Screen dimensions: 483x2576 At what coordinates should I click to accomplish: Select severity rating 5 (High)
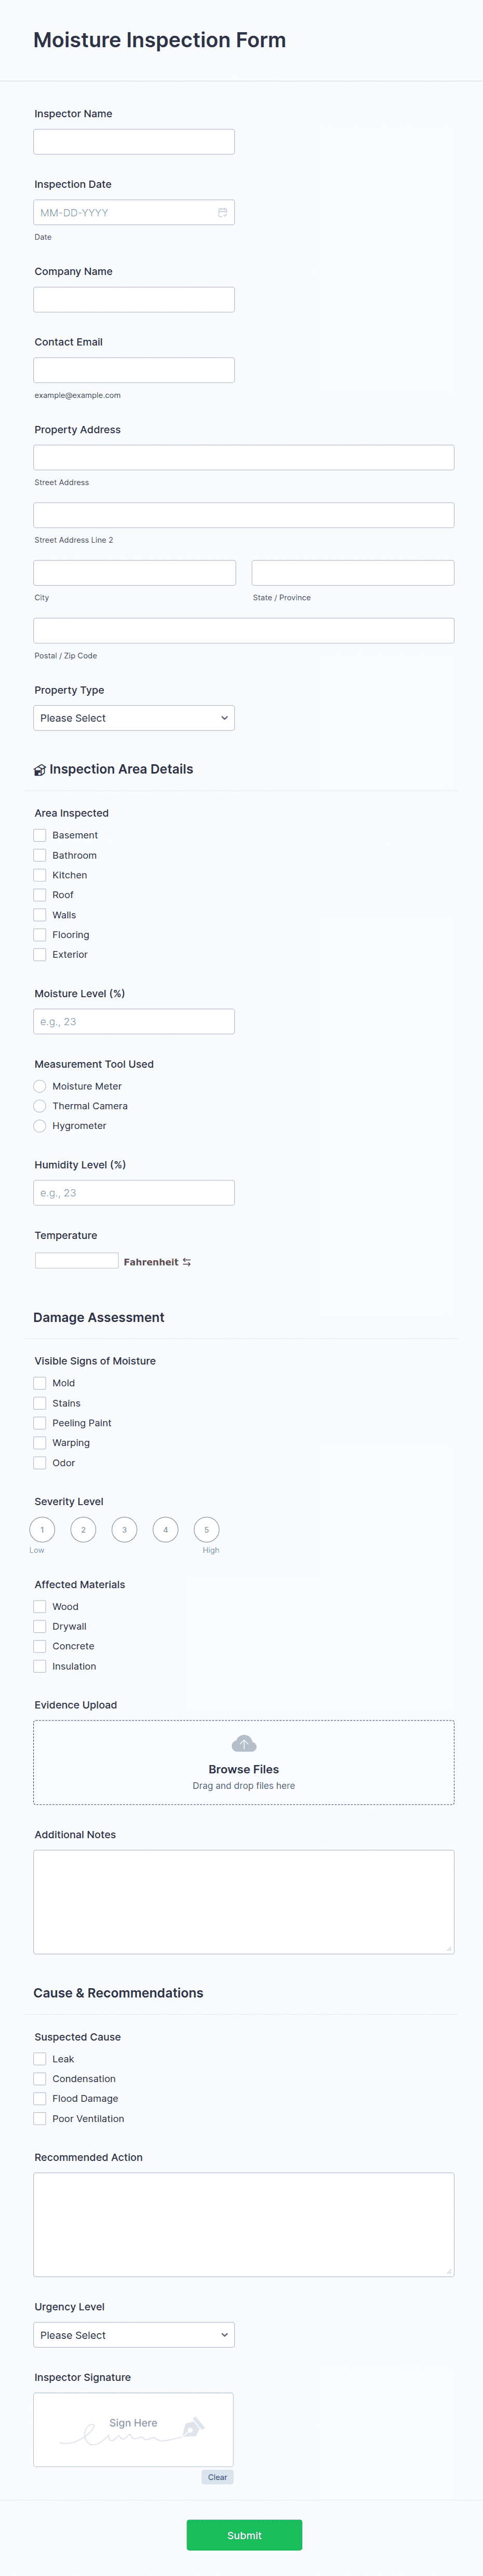[x=207, y=1530]
